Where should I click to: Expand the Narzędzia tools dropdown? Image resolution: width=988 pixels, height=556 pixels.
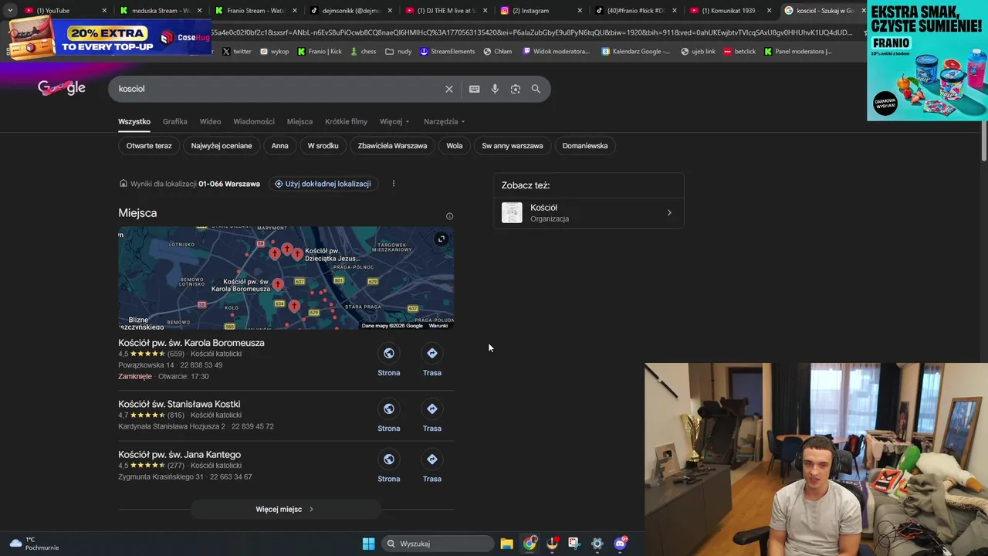pyautogui.click(x=444, y=121)
